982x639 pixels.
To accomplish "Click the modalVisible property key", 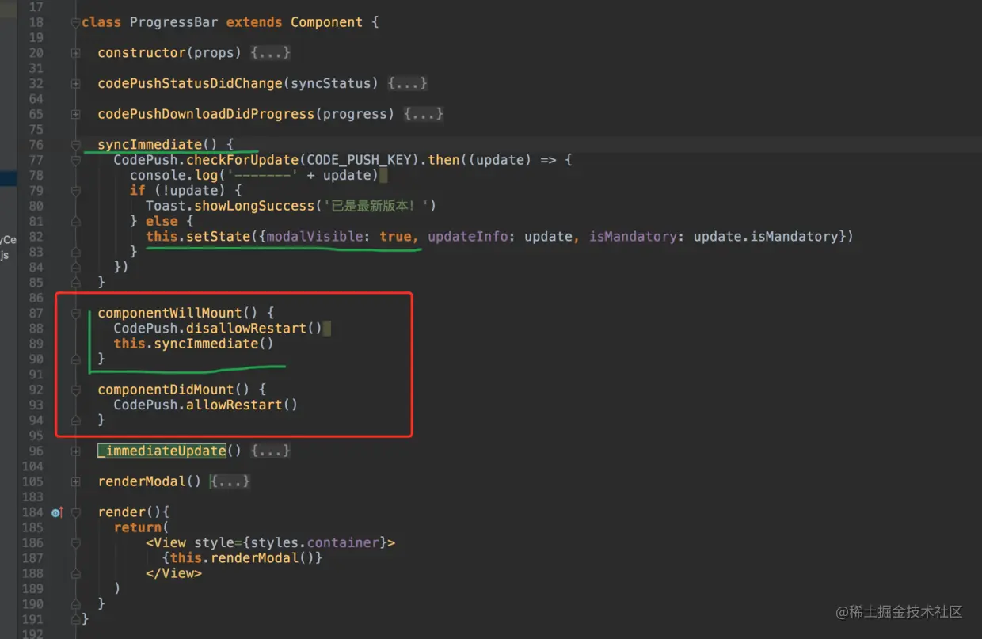I will pyautogui.click(x=314, y=237).
